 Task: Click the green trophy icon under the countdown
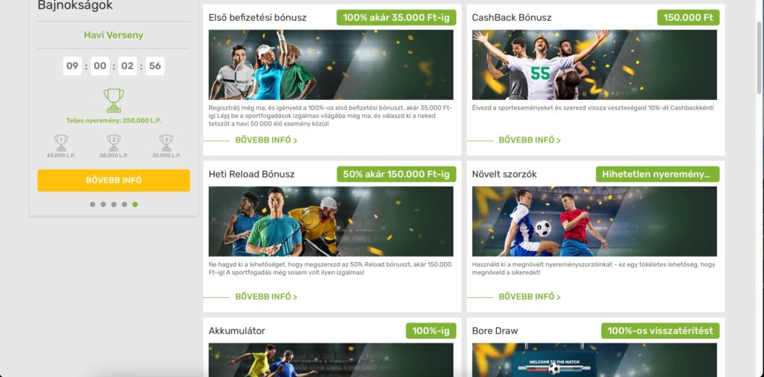pyautogui.click(x=113, y=101)
